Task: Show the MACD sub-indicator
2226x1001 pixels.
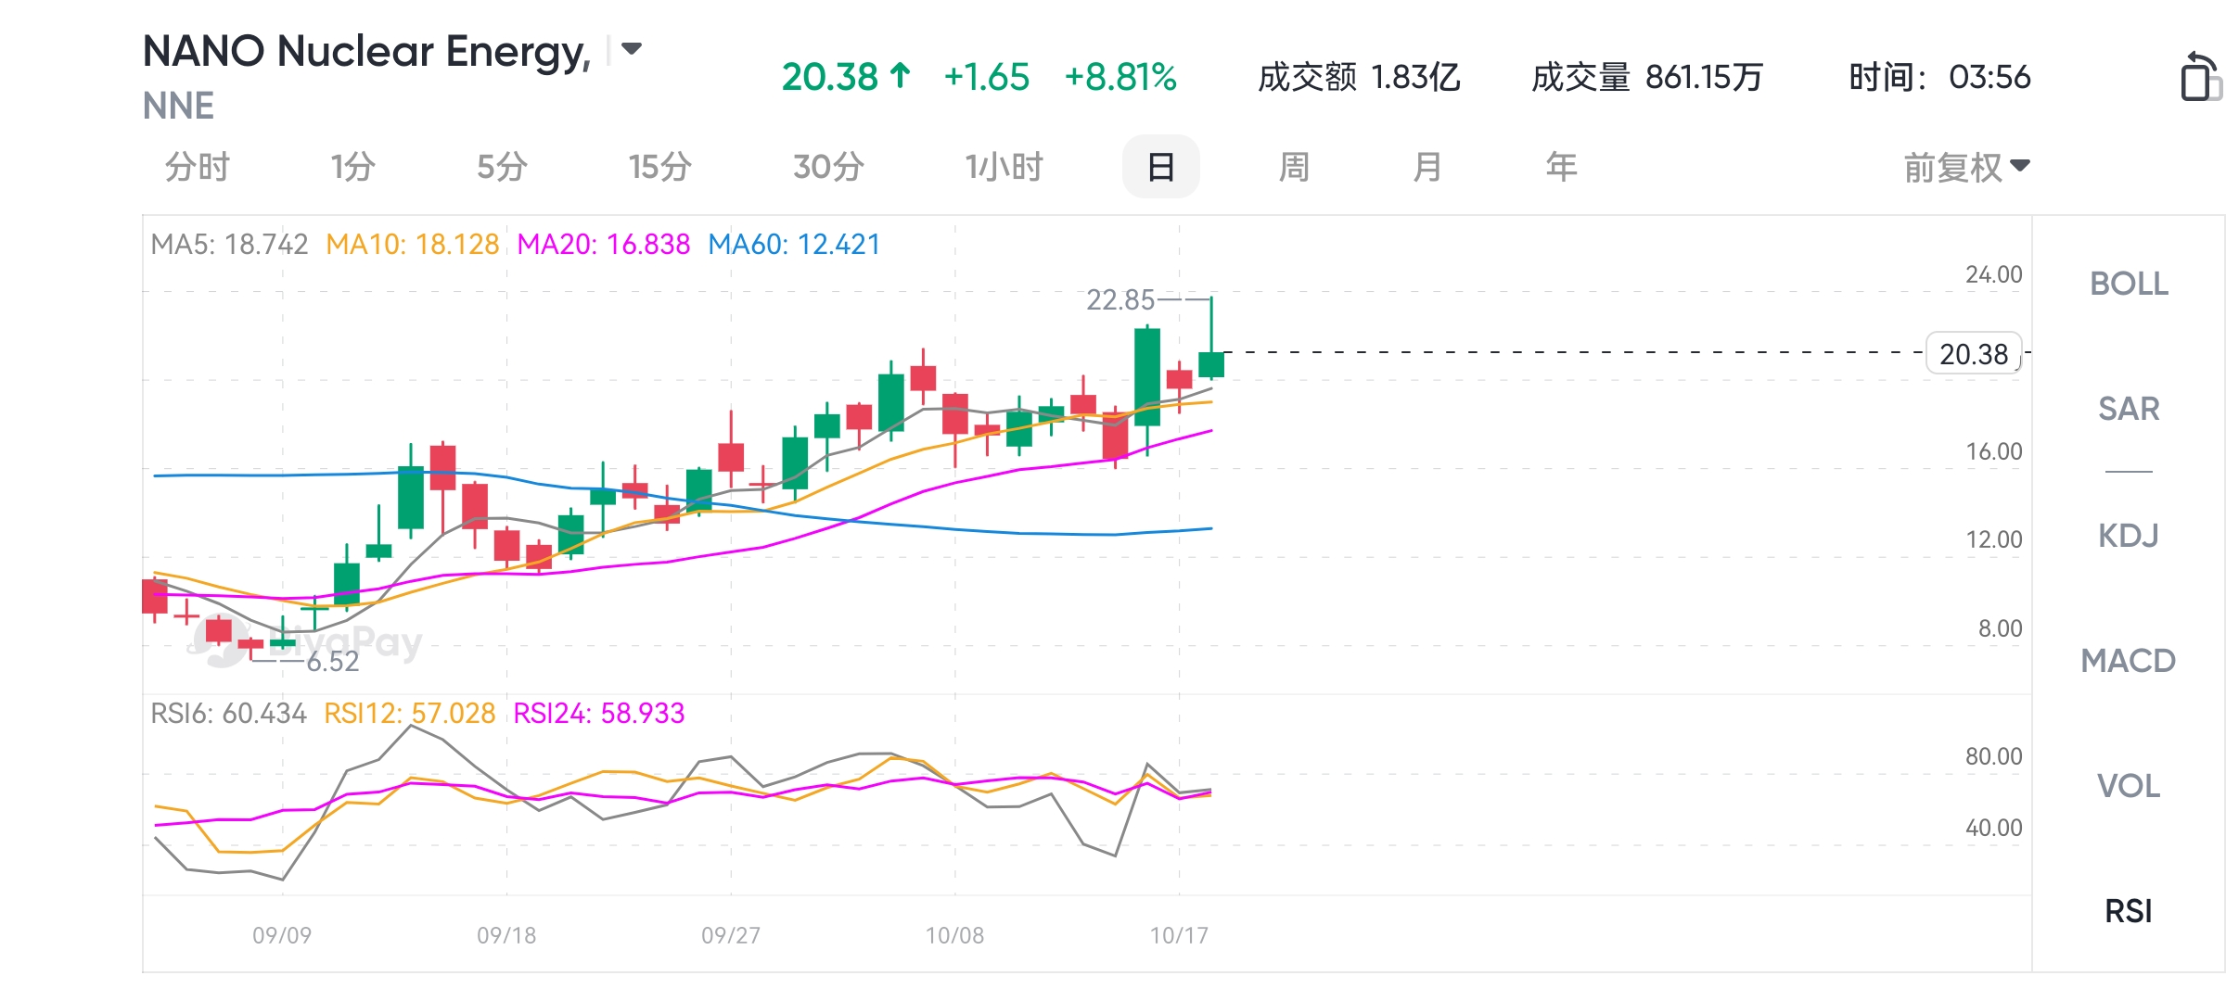Action: coord(2129,661)
